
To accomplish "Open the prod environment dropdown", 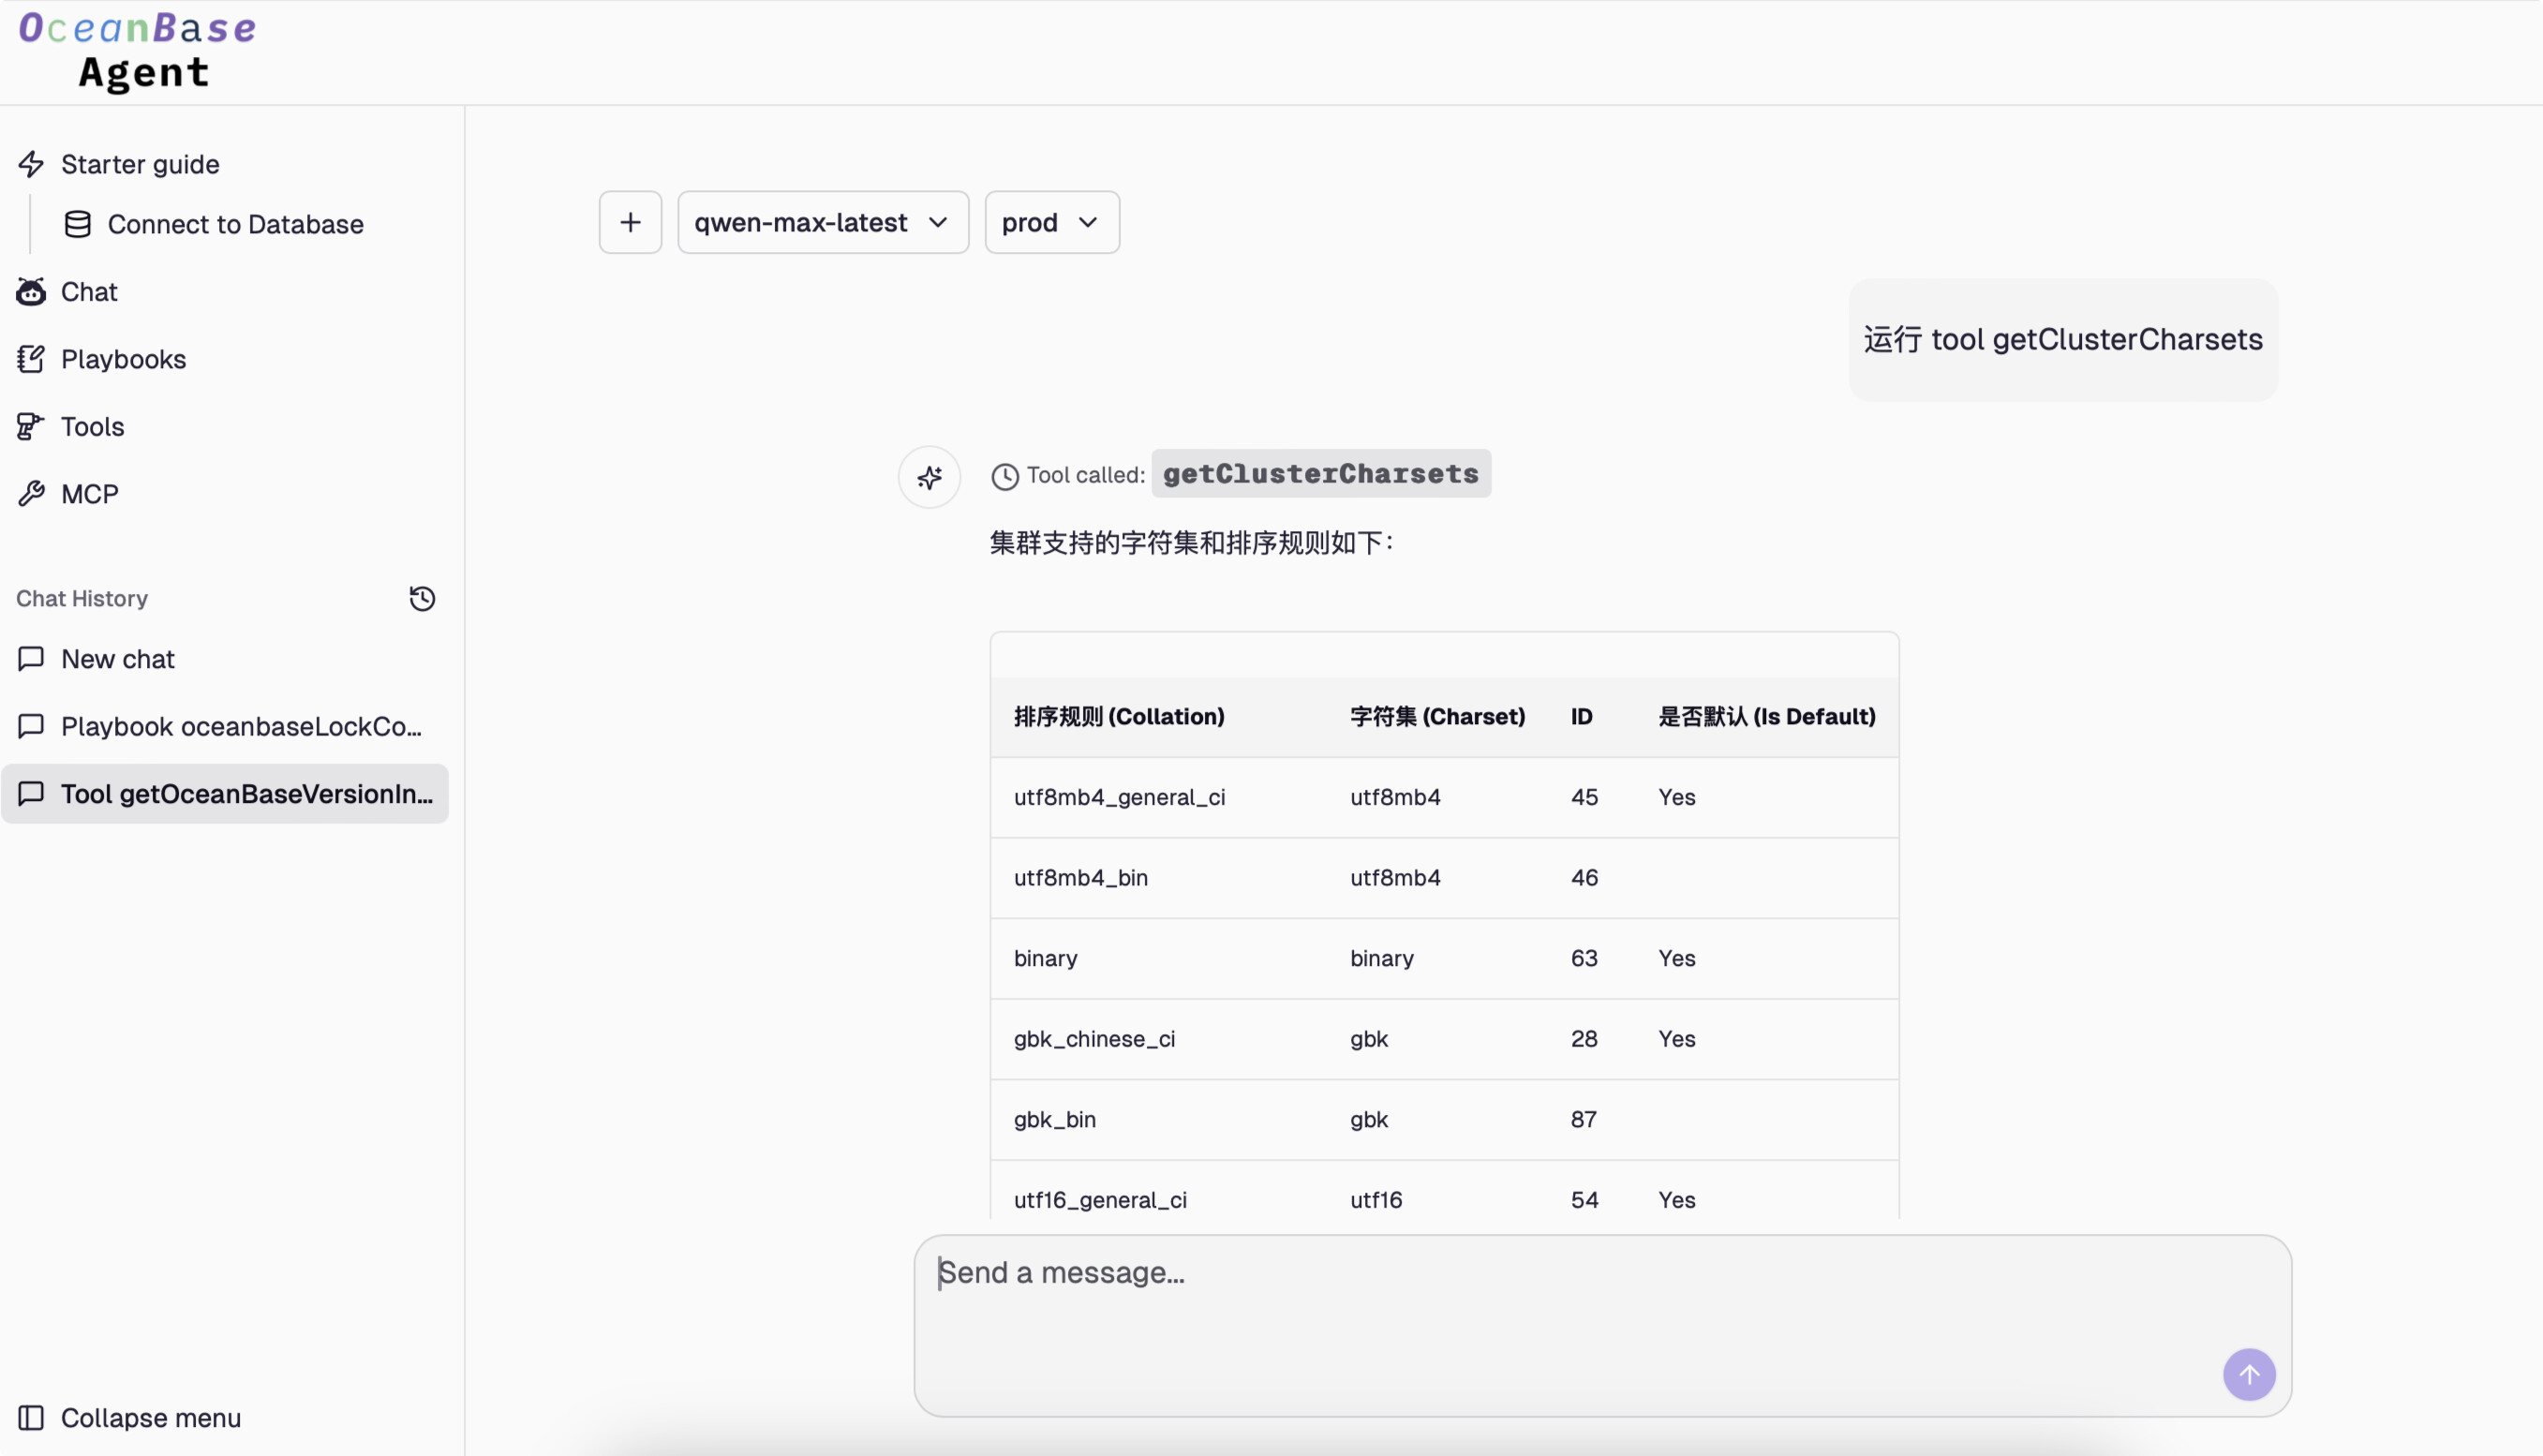I will point(1052,222).
